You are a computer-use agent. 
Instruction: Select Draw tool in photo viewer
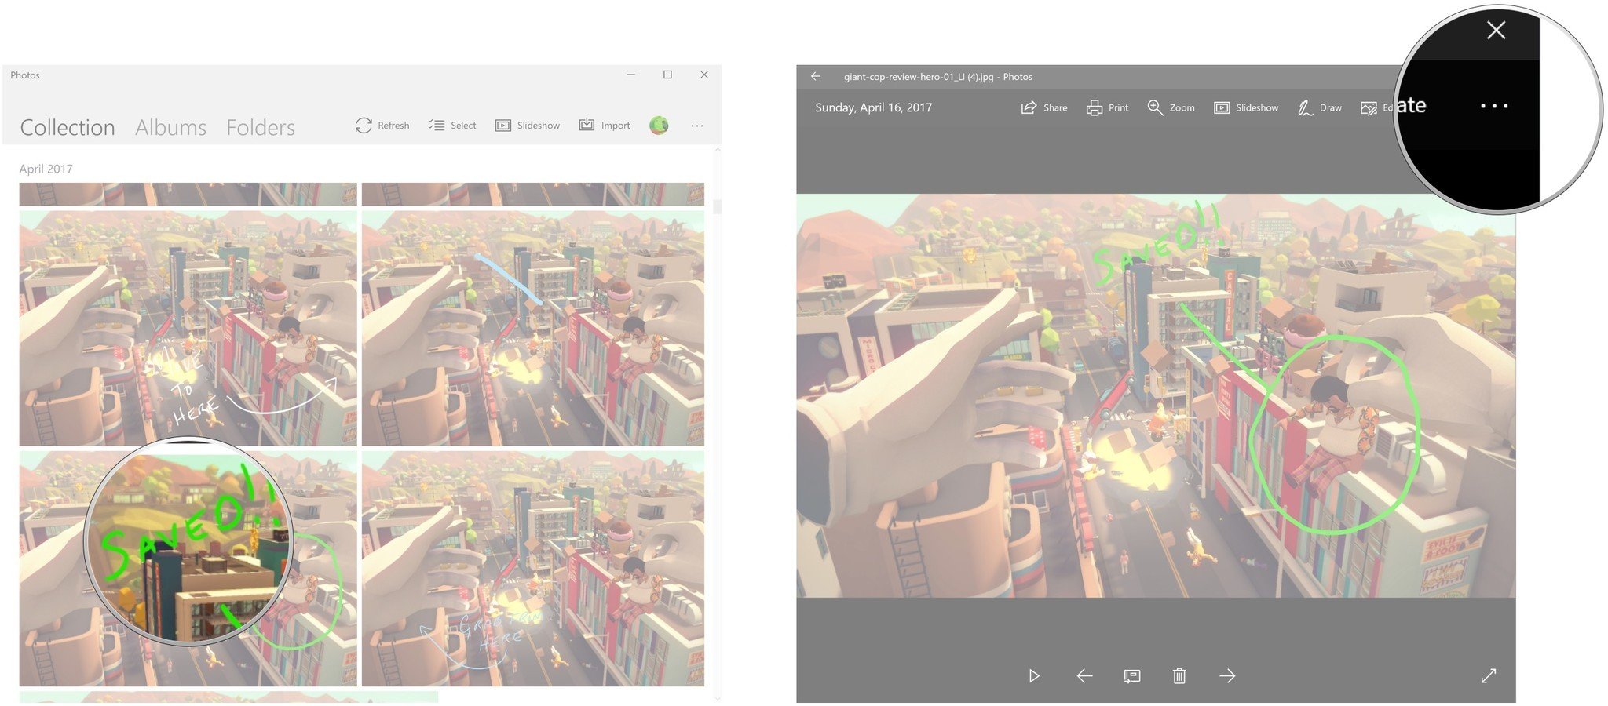(x=1319, y=107)
